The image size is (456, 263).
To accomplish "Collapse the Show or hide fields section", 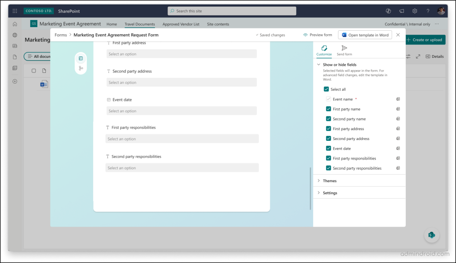I will point(318,64).
